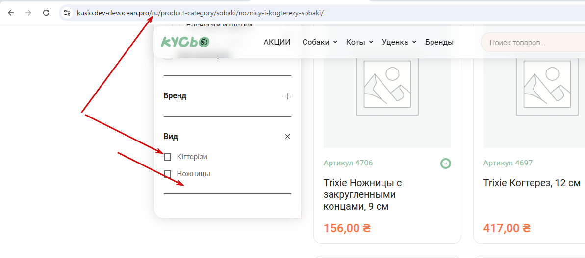
Task: Expand the Бренд filter section
Action: point(287,96)
